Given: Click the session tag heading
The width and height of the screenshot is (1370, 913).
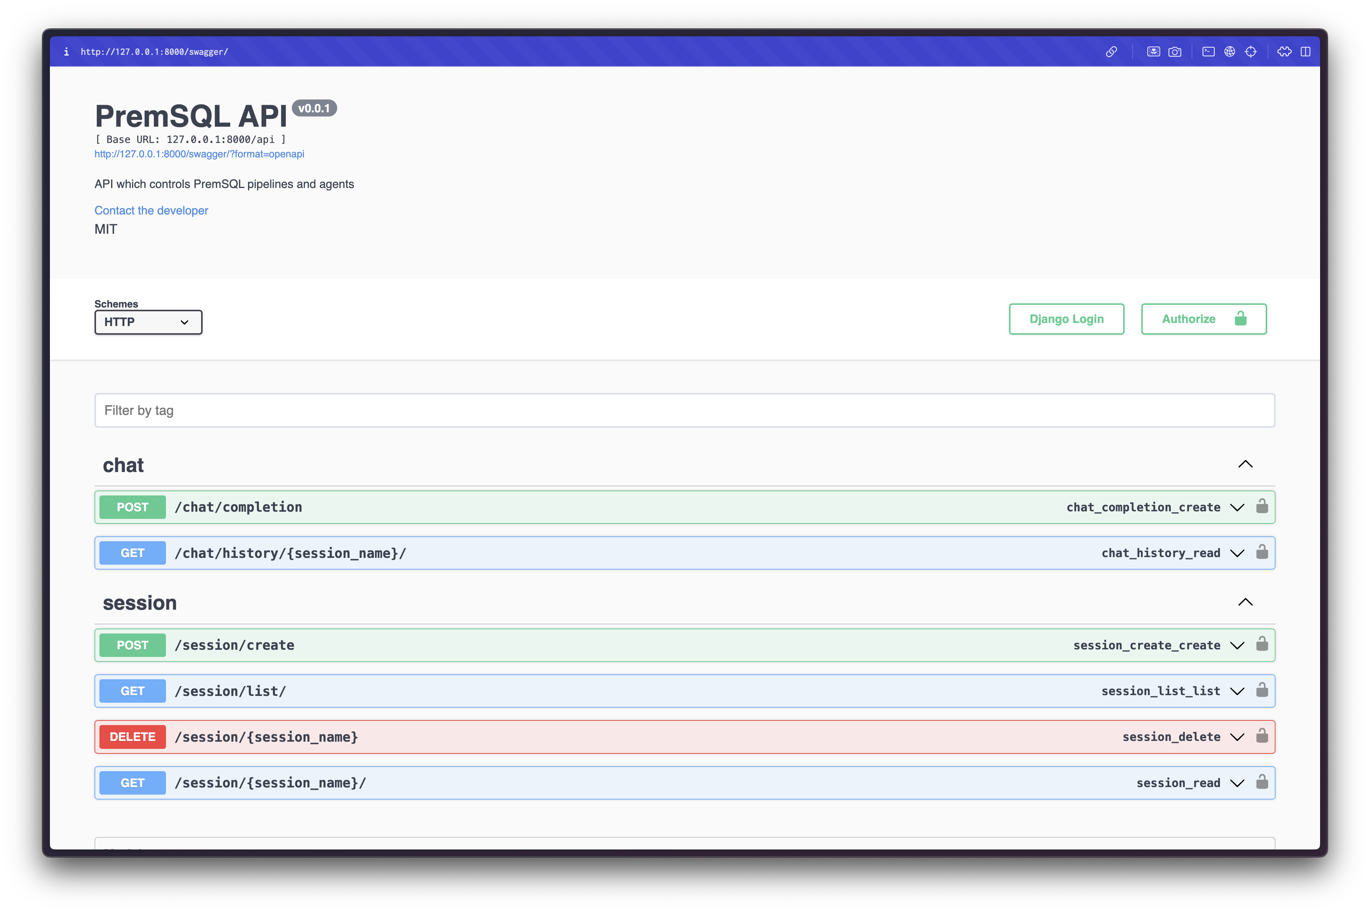Looking at the screenshot, I should pyautogui.click(x=139, y=602).
